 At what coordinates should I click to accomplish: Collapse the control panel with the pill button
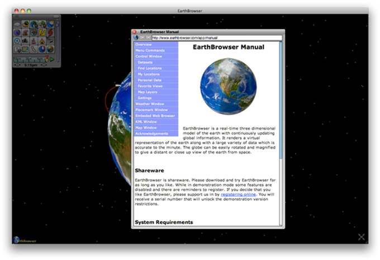point(56,16)
